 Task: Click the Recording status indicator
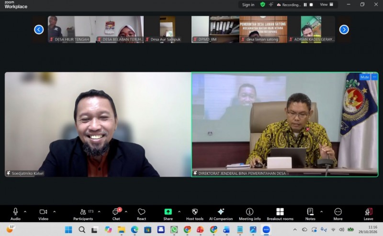point(289,5)
